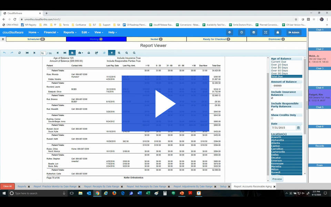Open Firefox from the taskbar
Screen dimensions: 331x207
coord(114,193)
